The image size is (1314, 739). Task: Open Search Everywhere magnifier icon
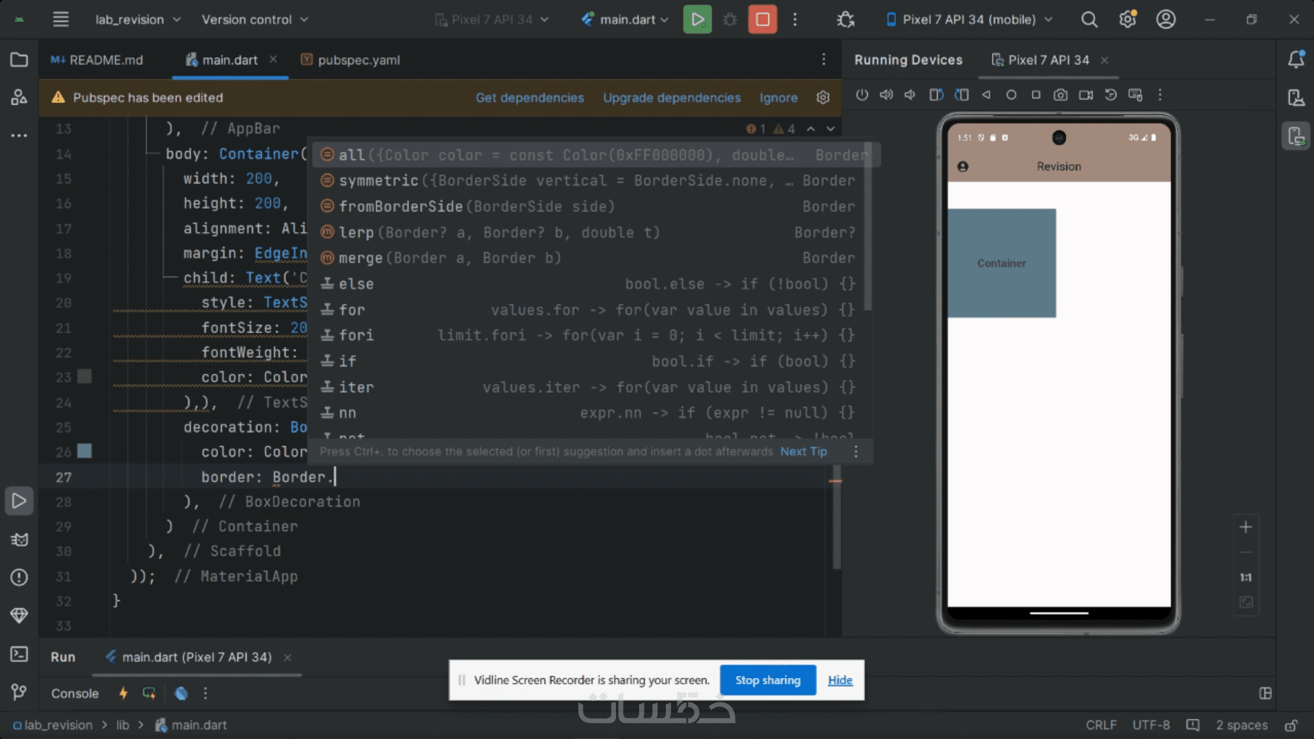pos(1089,19)
